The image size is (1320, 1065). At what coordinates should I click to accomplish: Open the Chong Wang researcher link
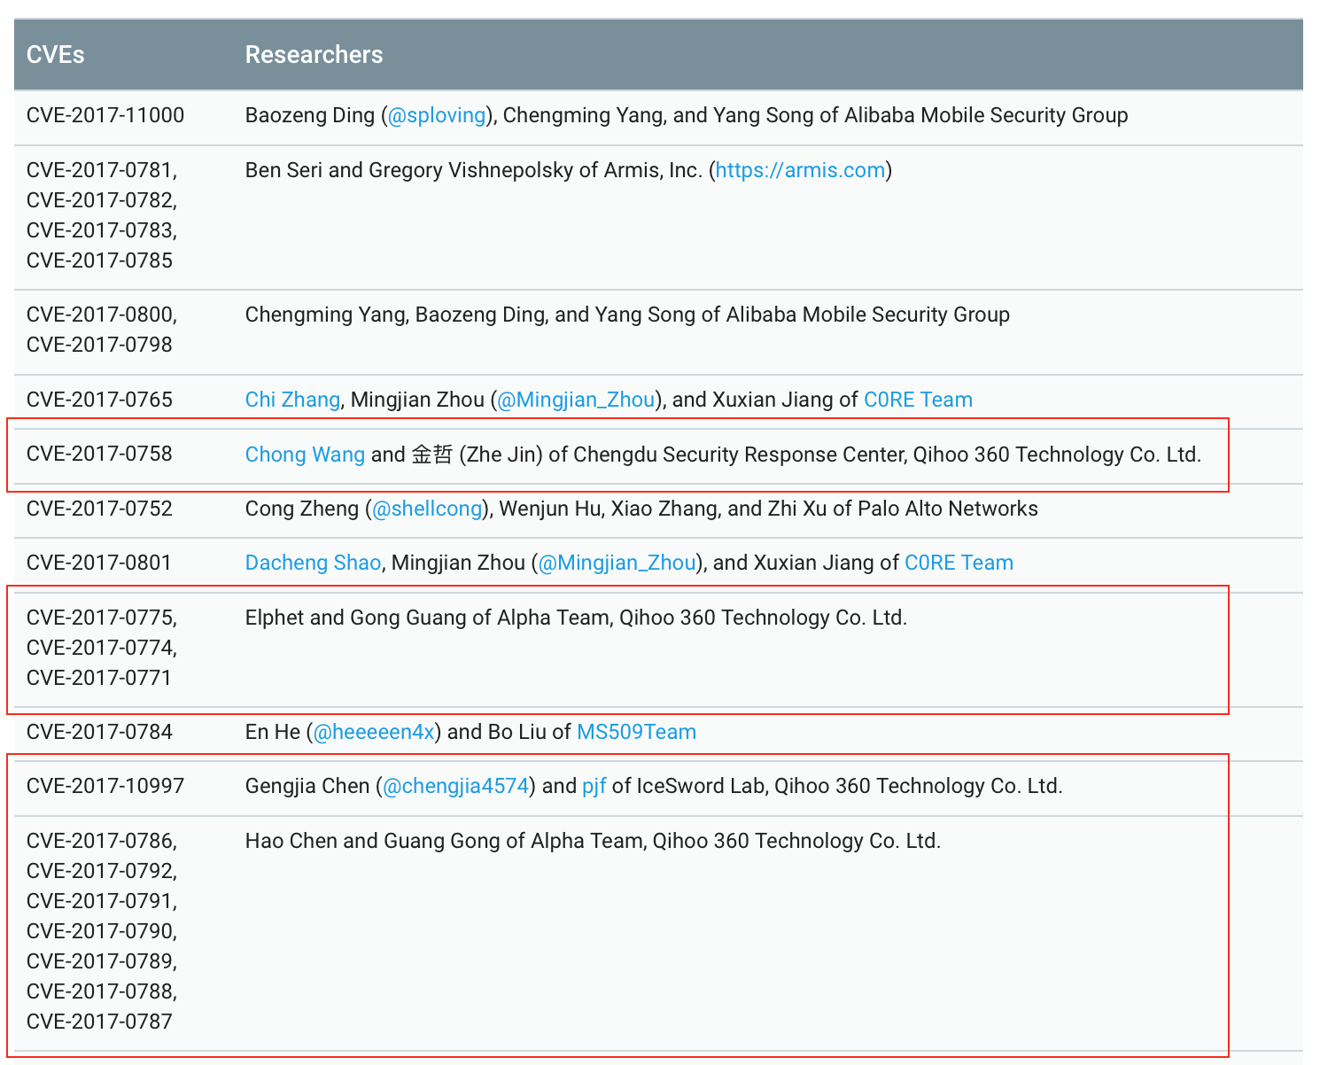point(305,455)
